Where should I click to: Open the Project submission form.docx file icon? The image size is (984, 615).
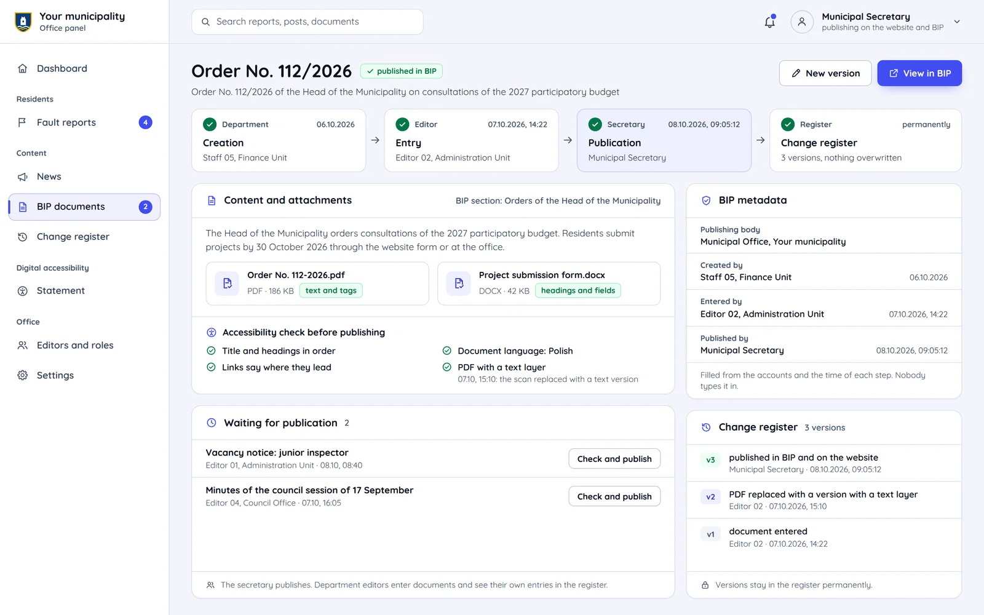click(459, 283)
